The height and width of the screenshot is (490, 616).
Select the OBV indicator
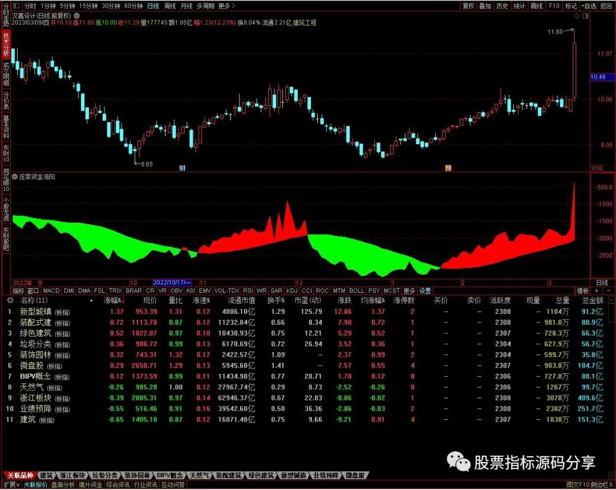coord(176,291)
